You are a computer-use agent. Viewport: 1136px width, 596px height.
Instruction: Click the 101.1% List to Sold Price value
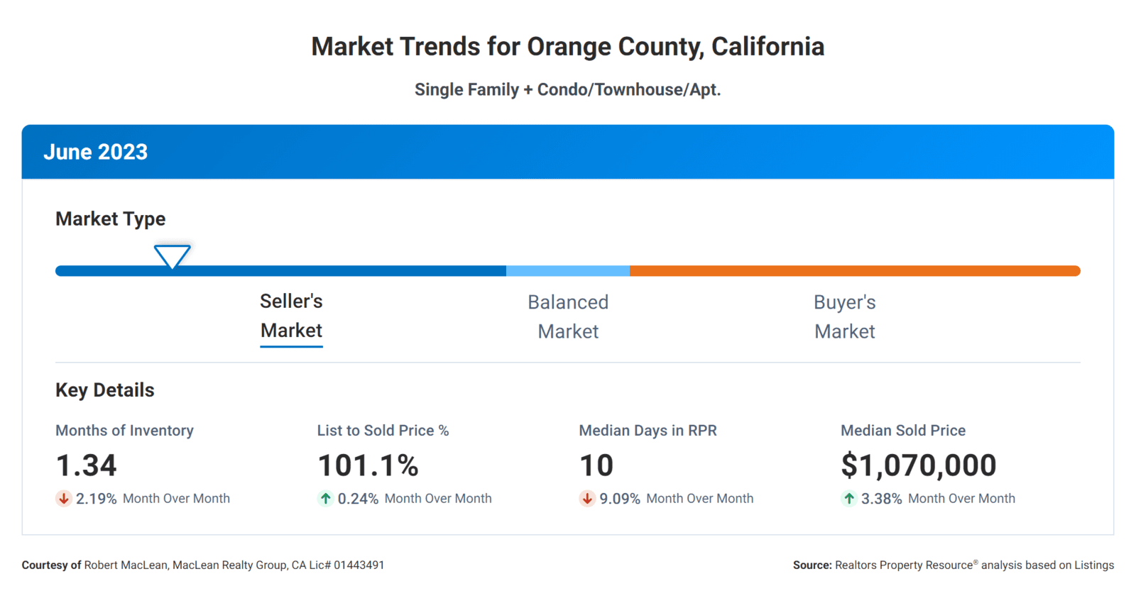pyautogui.click(x=368, y=465)
